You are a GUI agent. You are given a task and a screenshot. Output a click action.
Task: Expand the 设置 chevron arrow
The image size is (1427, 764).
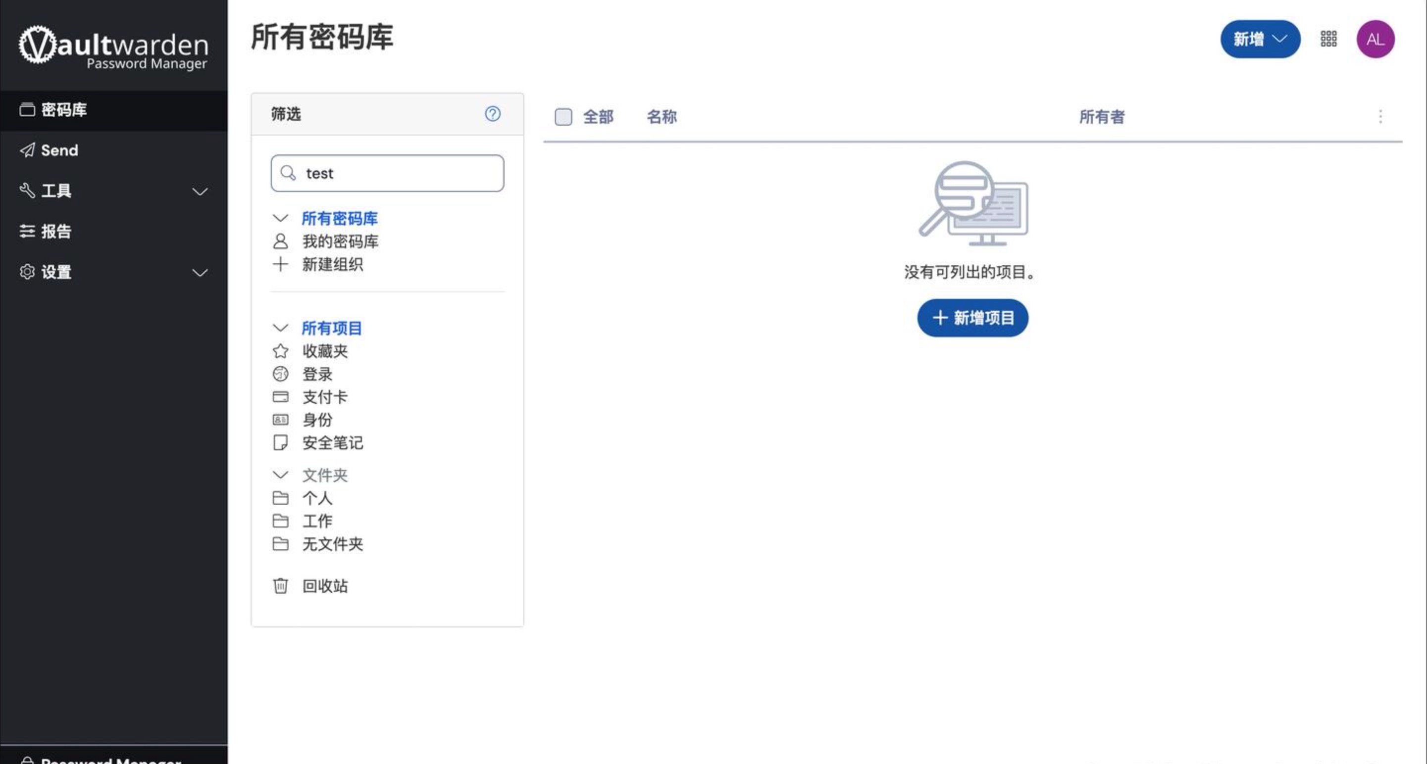coord(200,272)
